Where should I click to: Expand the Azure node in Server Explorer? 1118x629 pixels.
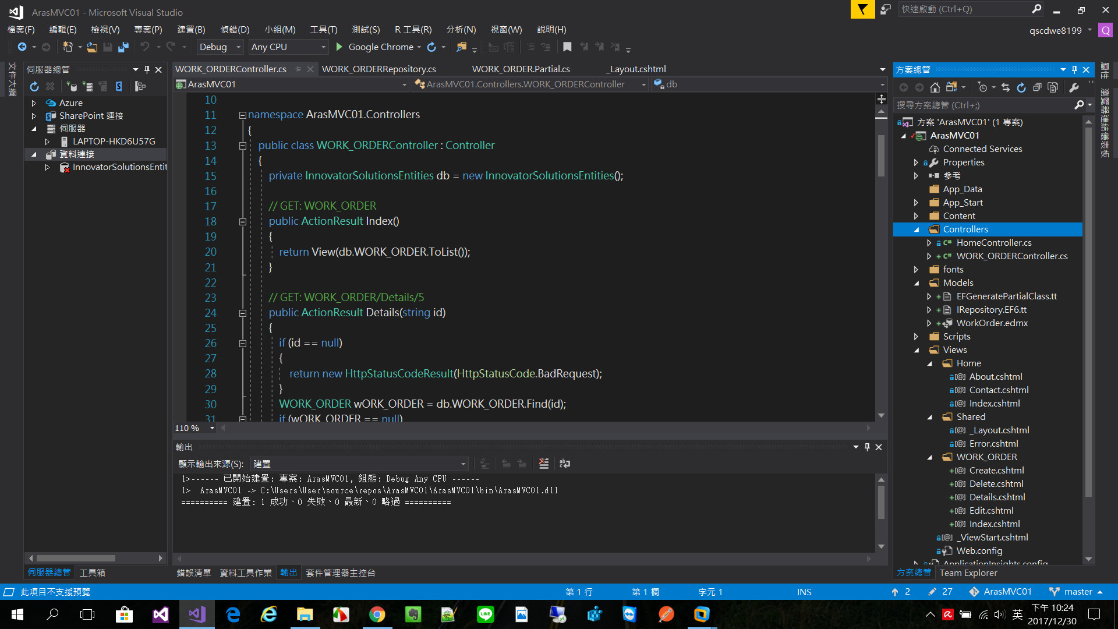tap(34, 103)
